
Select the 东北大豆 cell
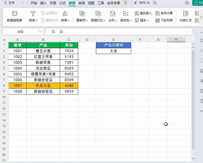(x=43, y=86)
